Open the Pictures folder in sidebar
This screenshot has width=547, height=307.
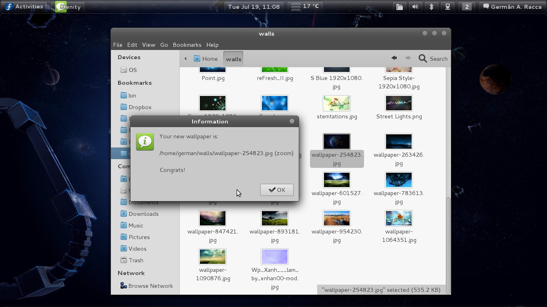click(x=135, y=237)
